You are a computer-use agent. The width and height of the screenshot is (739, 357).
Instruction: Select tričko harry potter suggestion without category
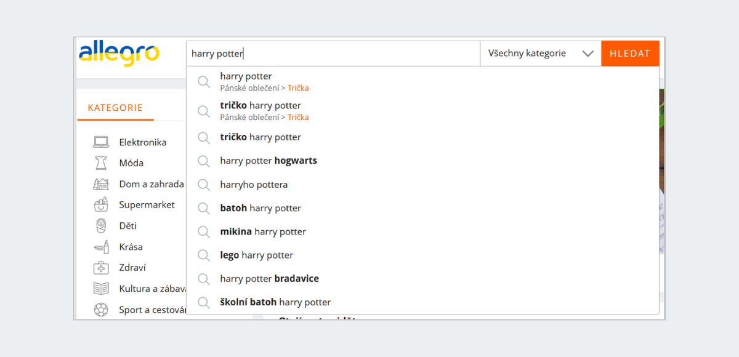[422, 137]
